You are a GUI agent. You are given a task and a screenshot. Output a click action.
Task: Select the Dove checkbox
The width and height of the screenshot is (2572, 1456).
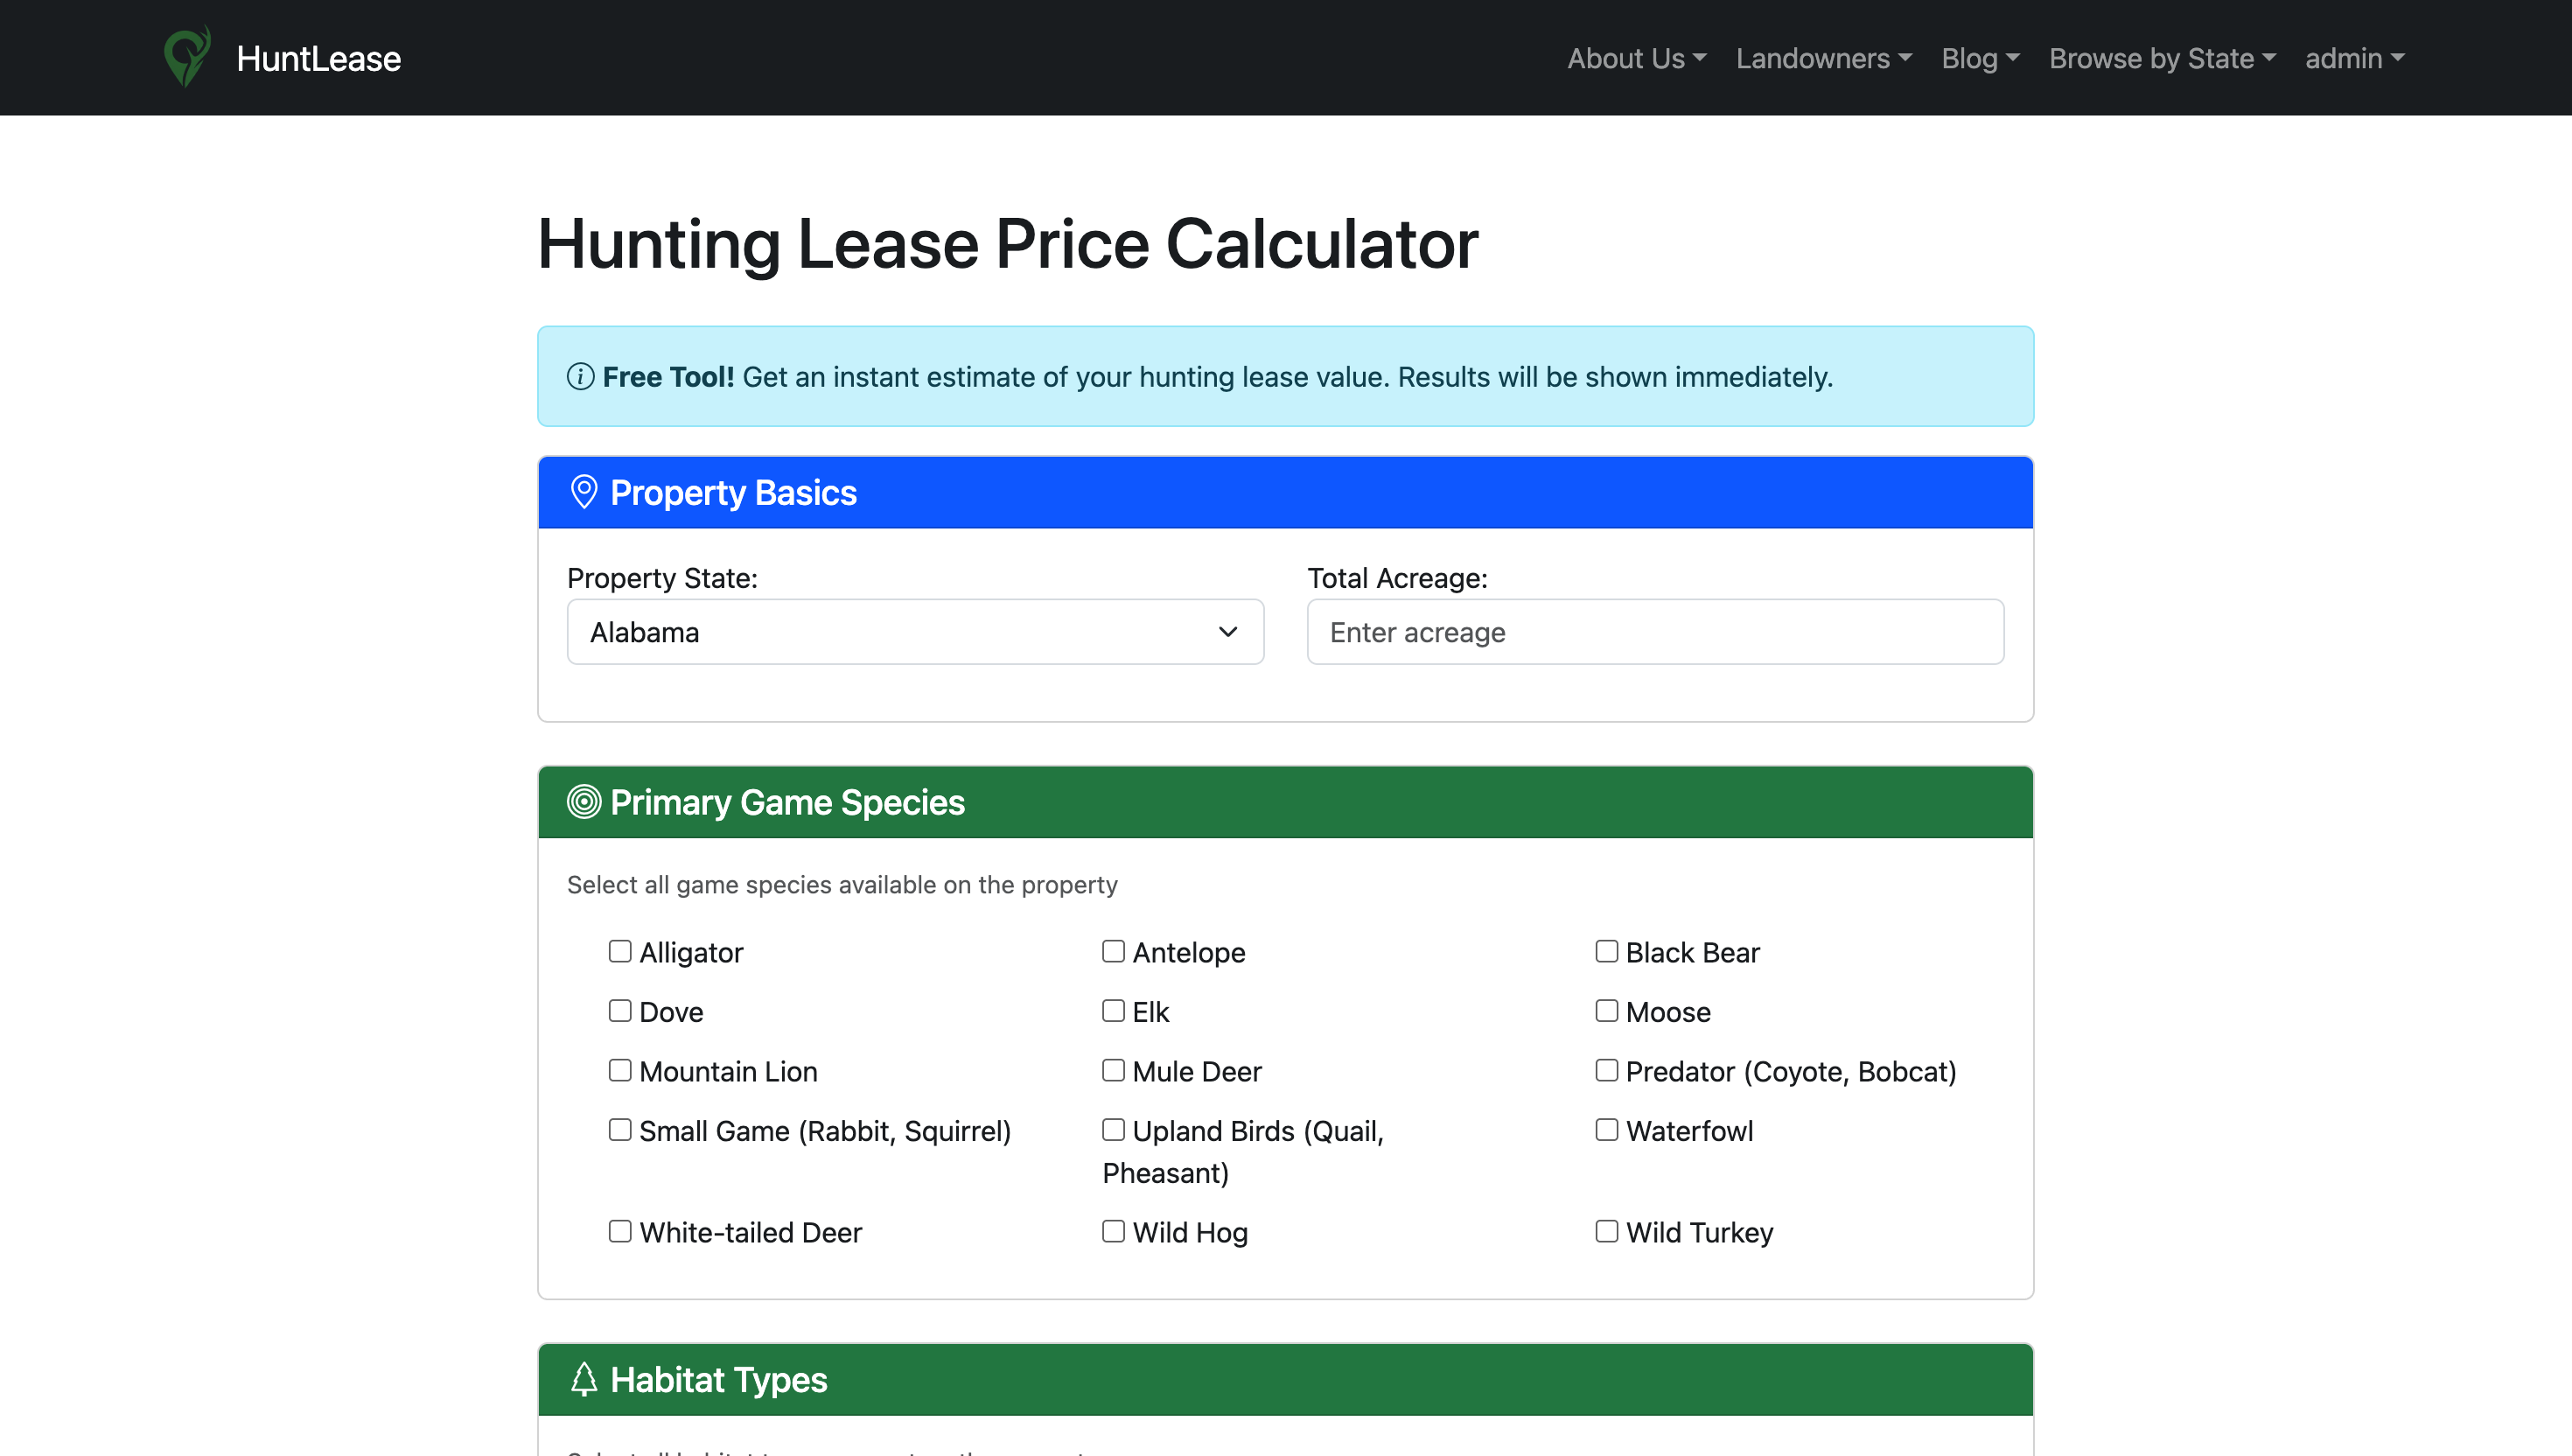(619, 1011)
